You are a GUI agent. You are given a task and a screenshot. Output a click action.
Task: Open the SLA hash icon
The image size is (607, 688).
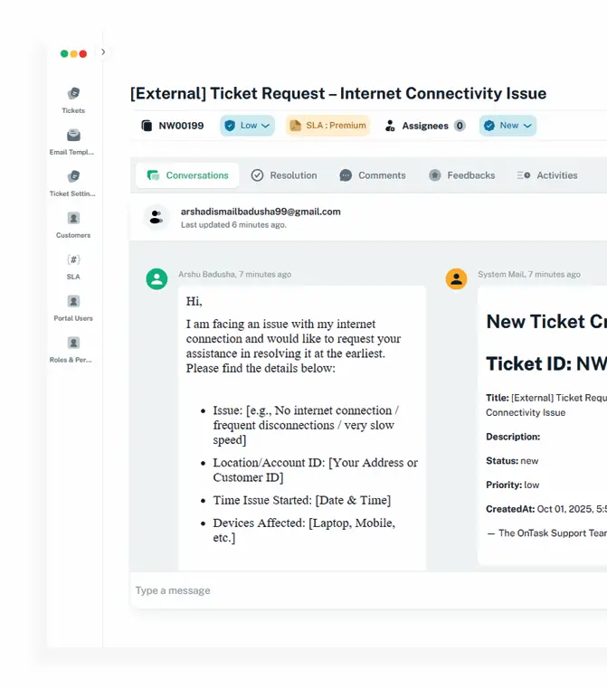(x=73, y=259)
